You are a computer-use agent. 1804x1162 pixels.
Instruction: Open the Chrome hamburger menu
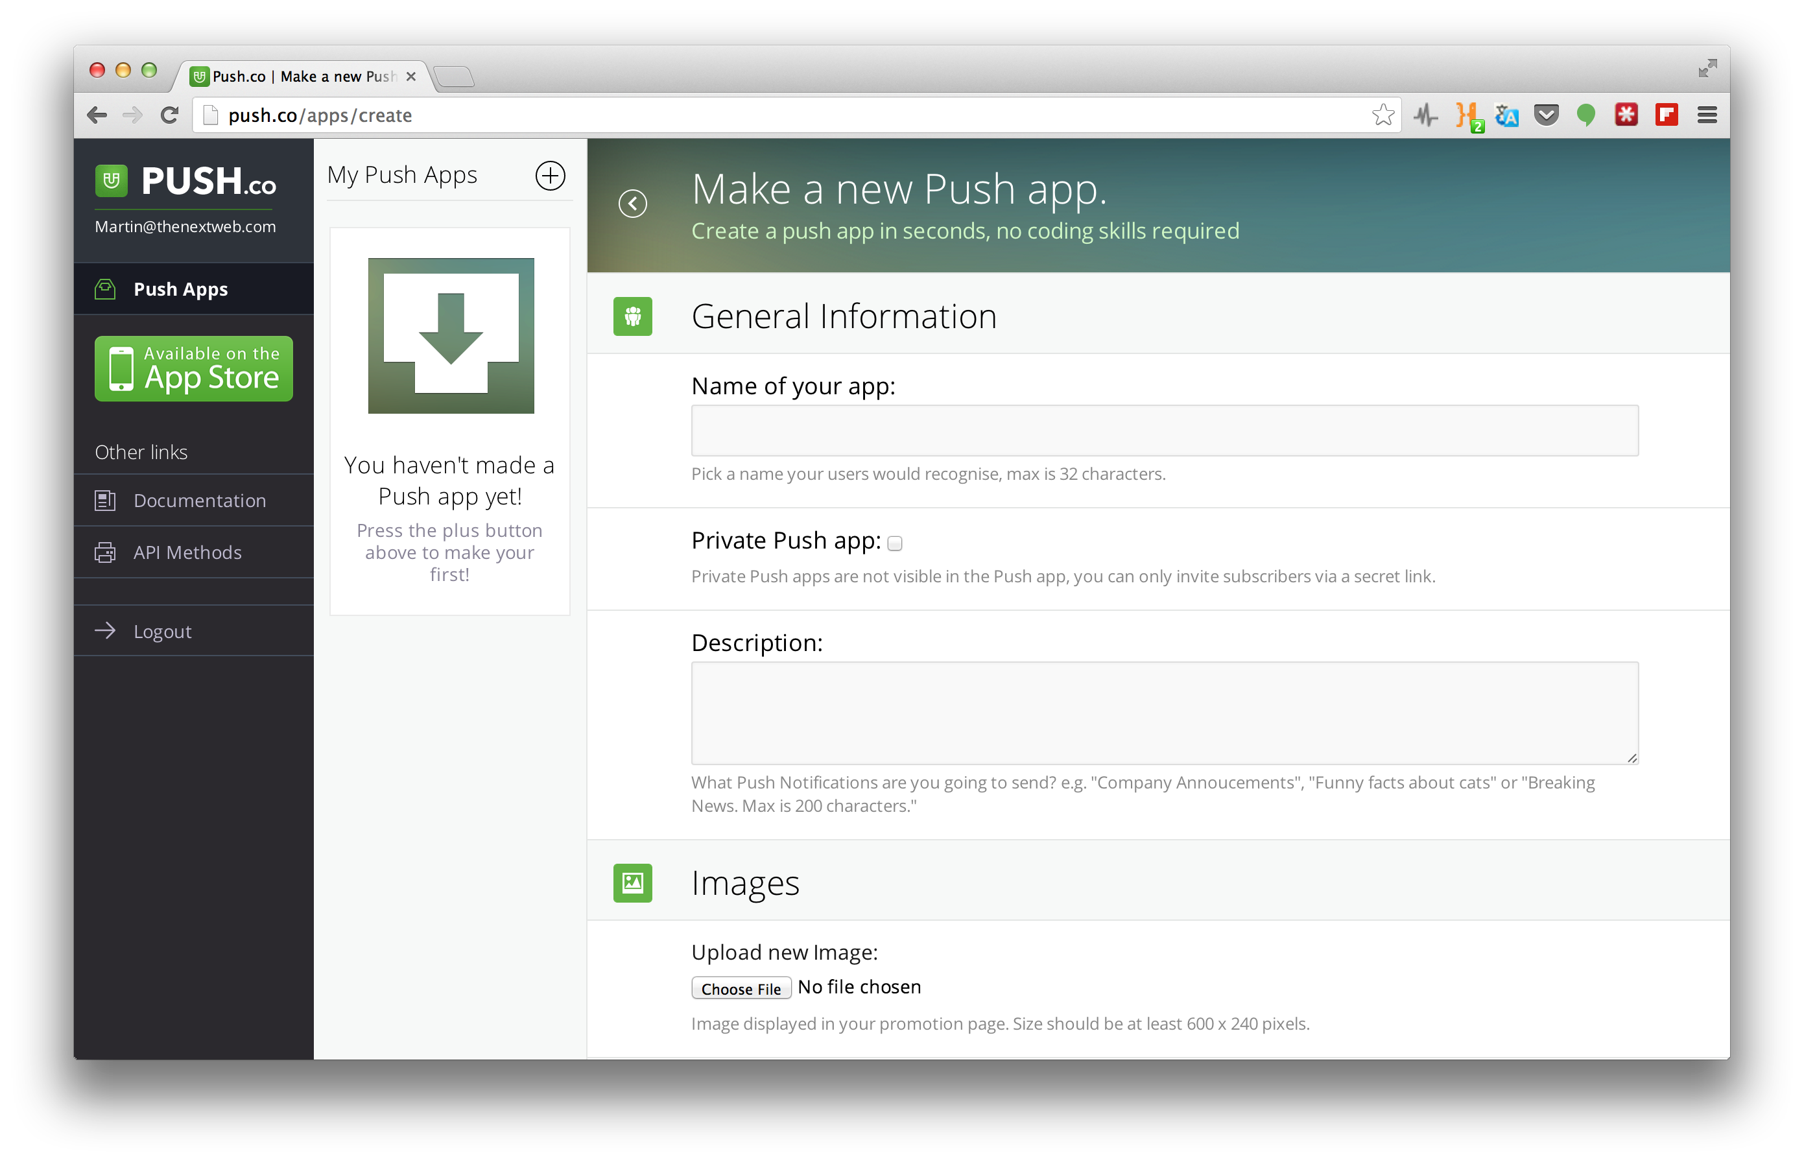tap(1707, 115)
